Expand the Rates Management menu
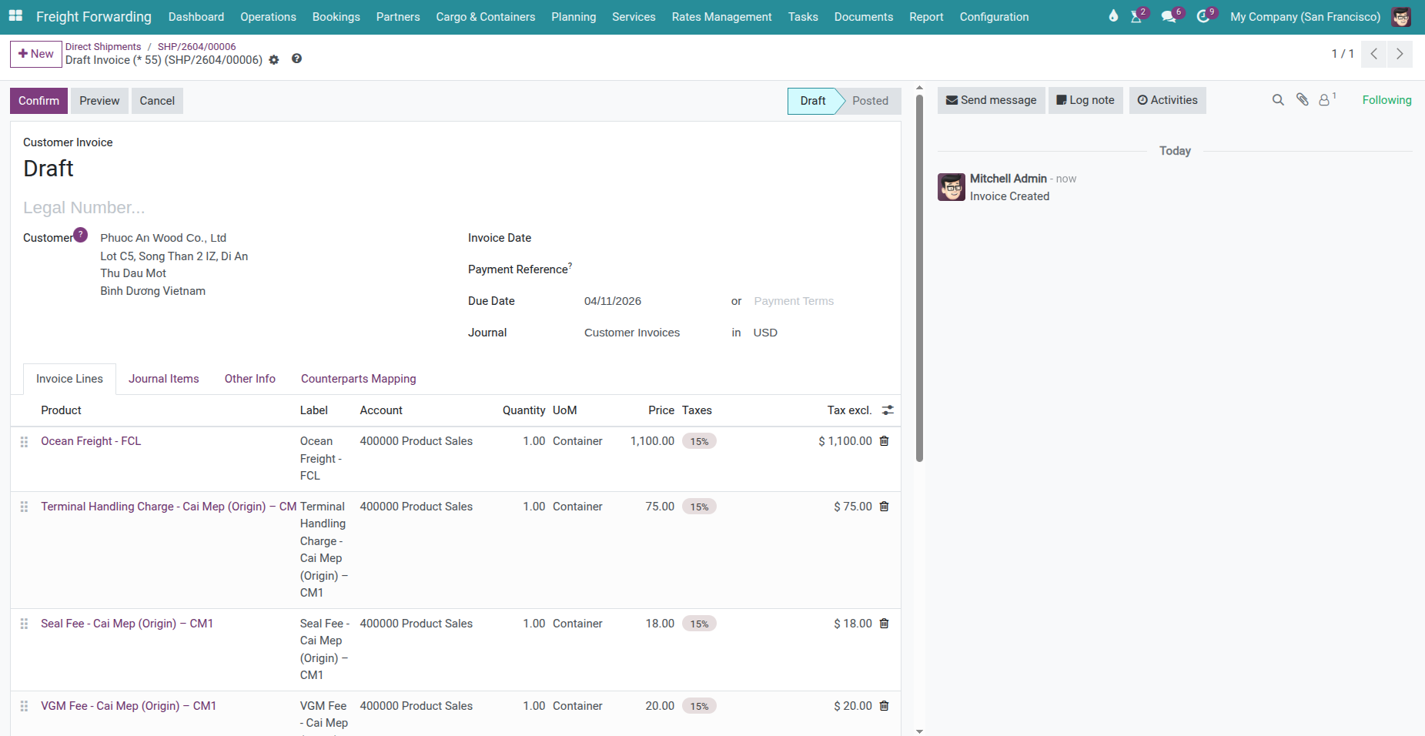This screenshot has height=736, width=1425. point(721,17)
